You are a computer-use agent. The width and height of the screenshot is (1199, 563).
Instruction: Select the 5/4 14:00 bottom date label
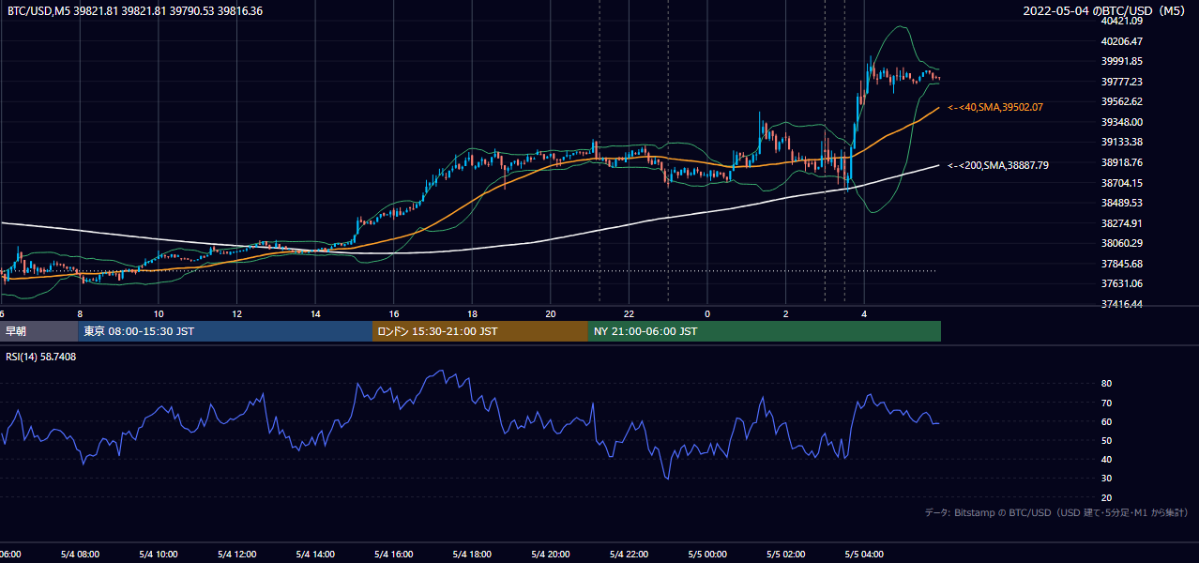315,555
